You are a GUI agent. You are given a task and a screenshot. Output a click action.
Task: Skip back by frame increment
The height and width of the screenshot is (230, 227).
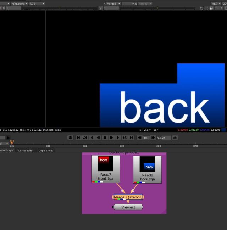coord(139,138)
